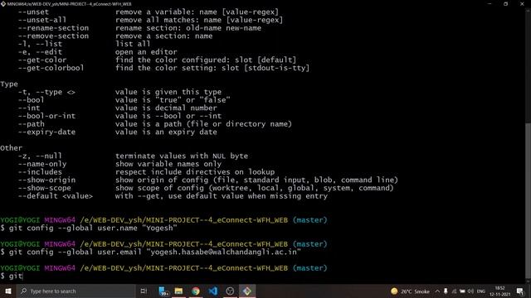
Task: Click the 'Type' section heading
Action: pyautogui.click(x=9, y=84)
